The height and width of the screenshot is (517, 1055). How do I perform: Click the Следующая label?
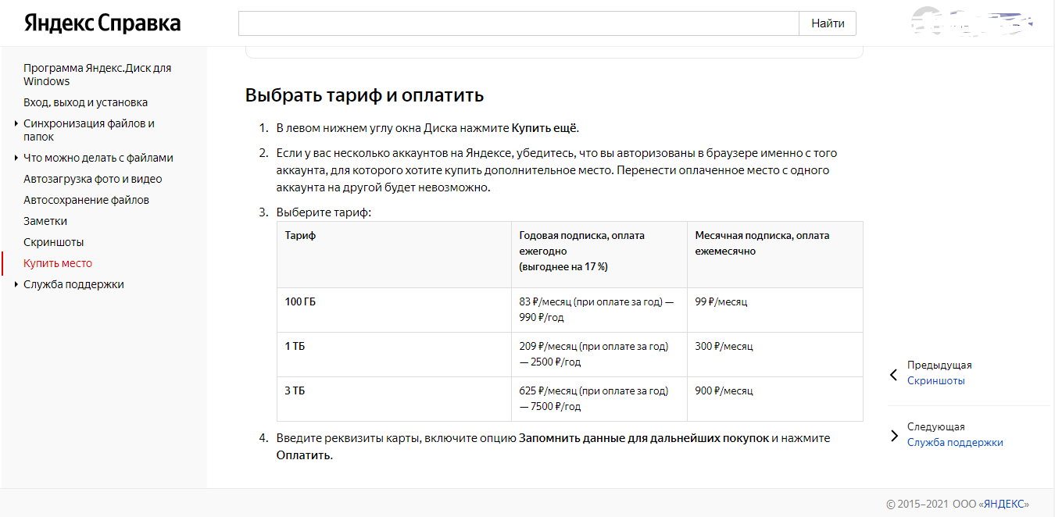[936, 426]
